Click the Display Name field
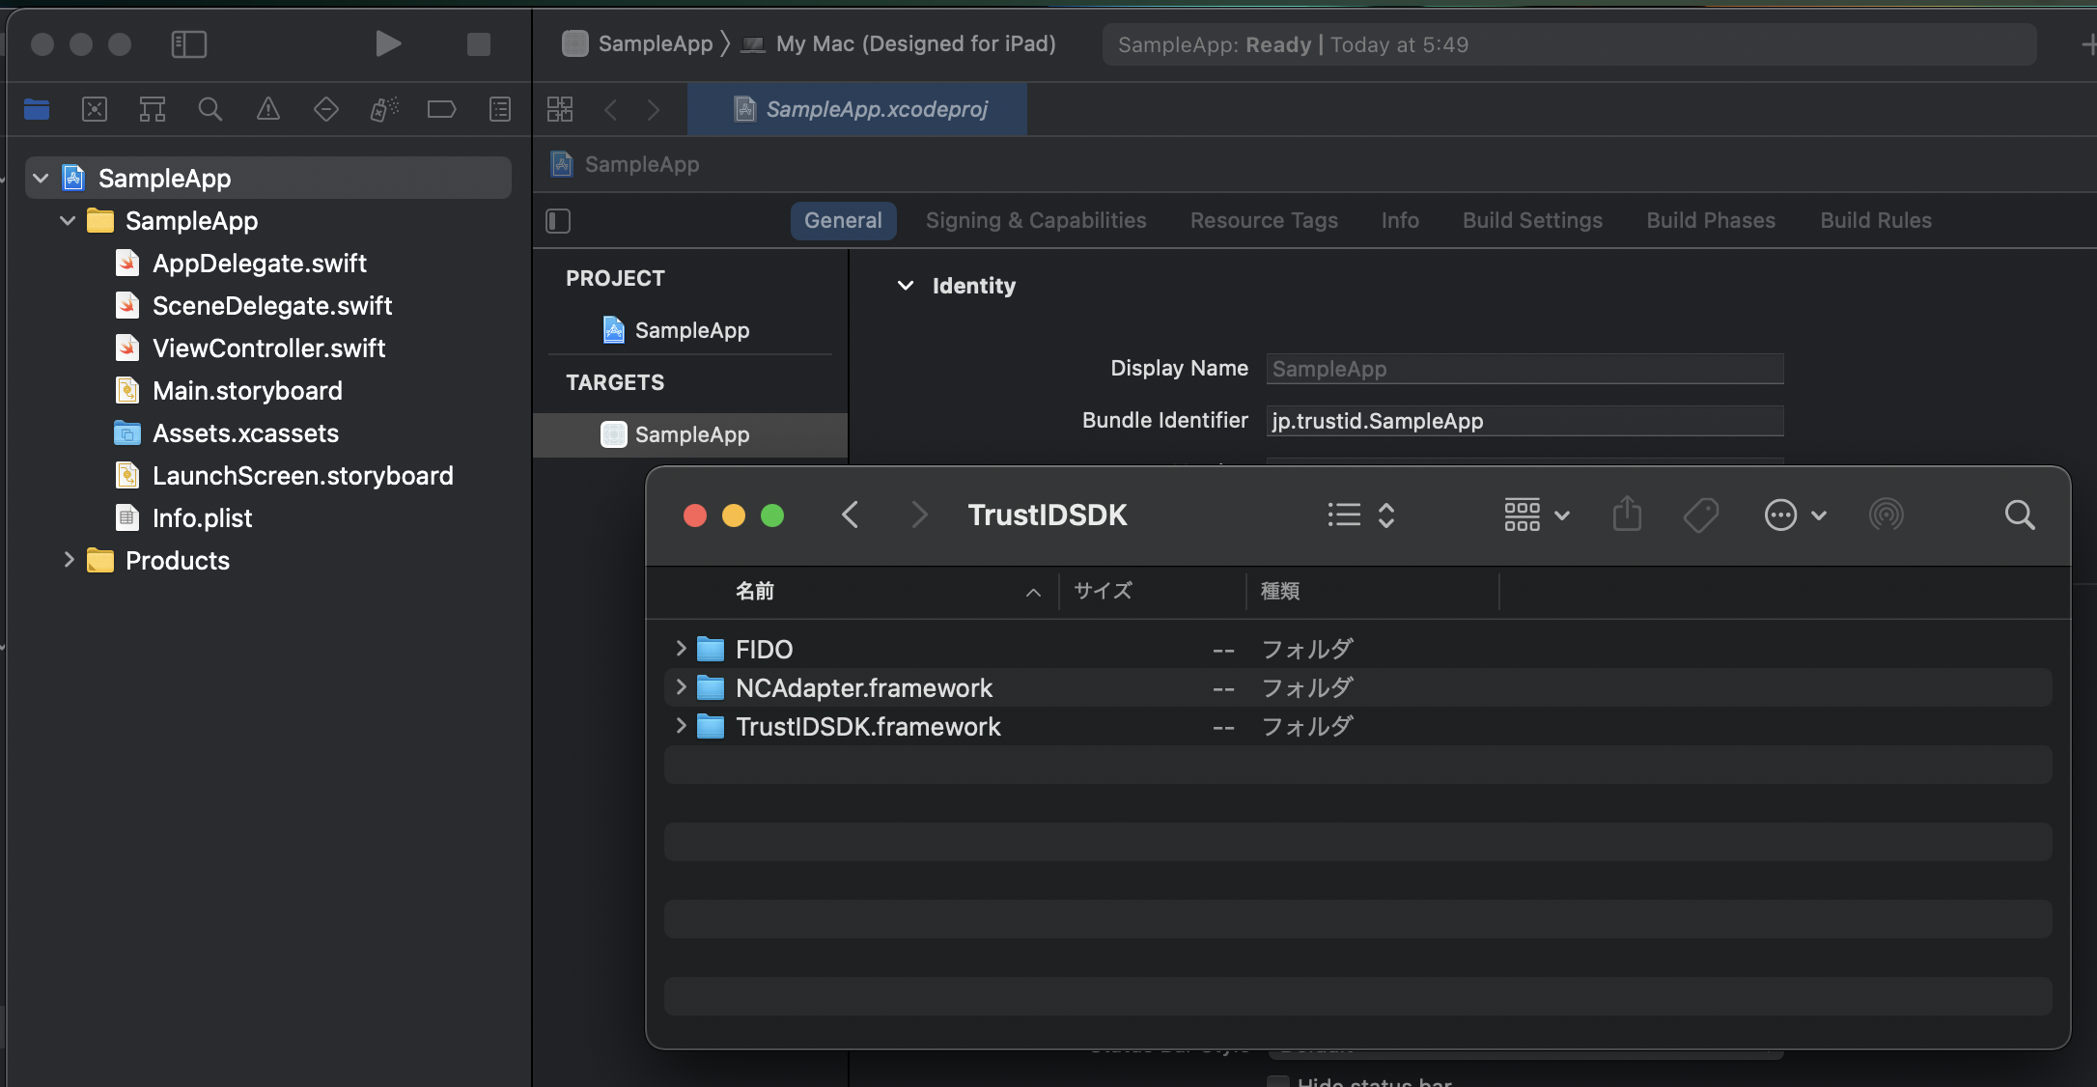This screenshot has height=1087, width=2097. pos(1524,369)
